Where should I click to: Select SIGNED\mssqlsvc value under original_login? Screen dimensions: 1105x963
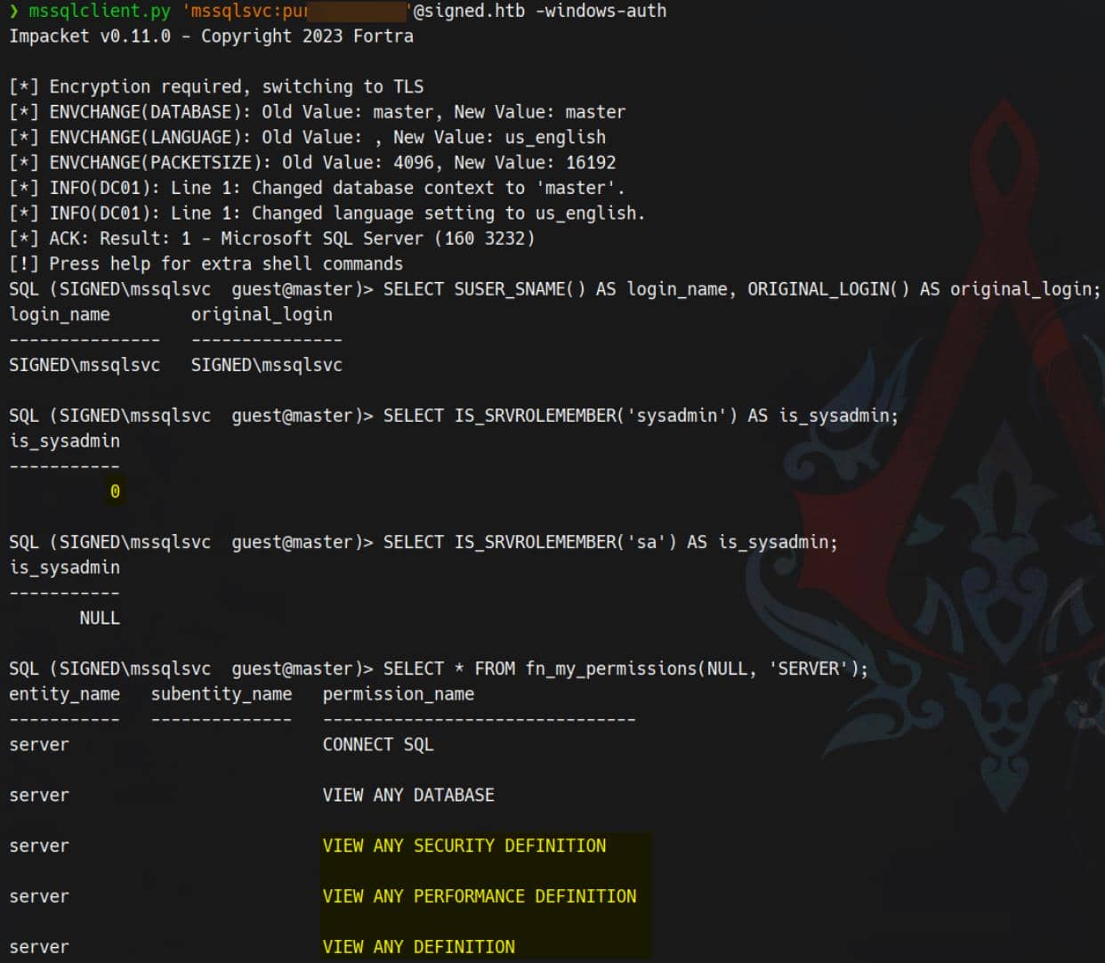[267, 366]
